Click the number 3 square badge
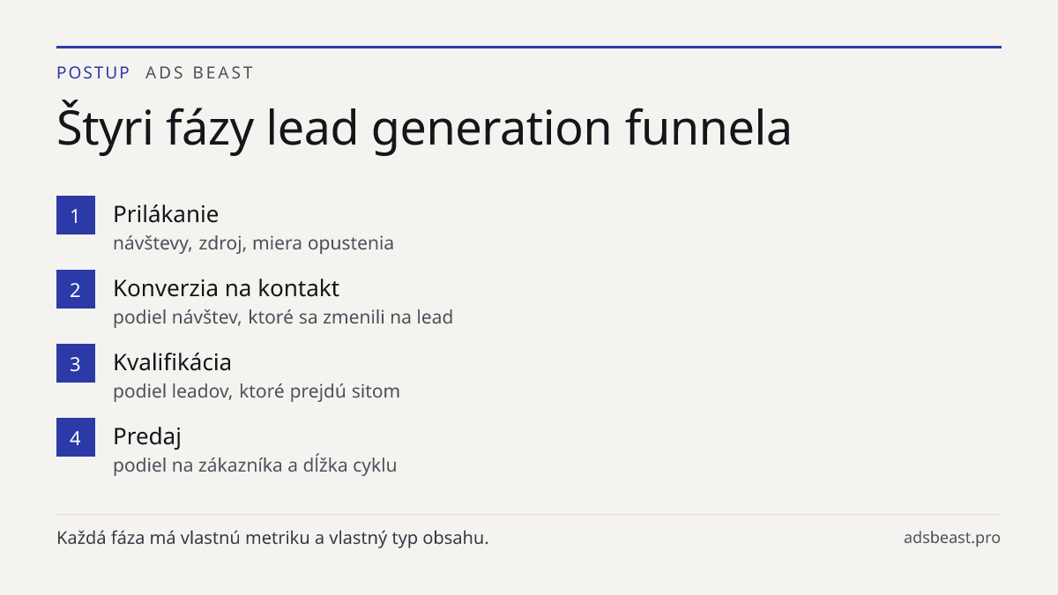The image size is (1058, 595). click(x=76, y=363)
